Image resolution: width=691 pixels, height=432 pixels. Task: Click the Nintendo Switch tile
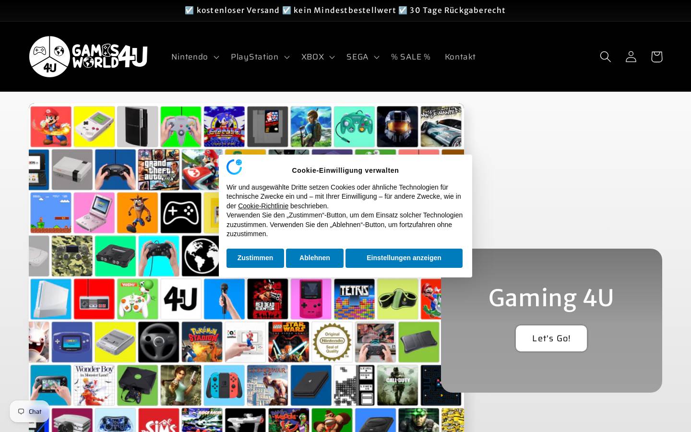click(x=224, y=385)
